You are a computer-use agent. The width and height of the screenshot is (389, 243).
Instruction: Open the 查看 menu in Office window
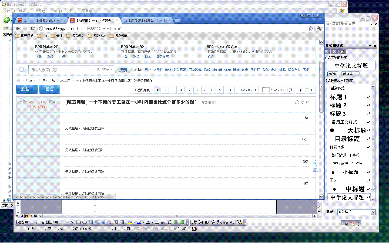point(40,11)
